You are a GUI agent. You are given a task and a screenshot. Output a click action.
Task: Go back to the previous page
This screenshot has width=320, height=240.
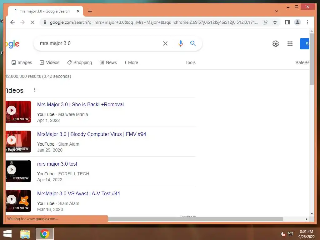(x=12, y=22)
